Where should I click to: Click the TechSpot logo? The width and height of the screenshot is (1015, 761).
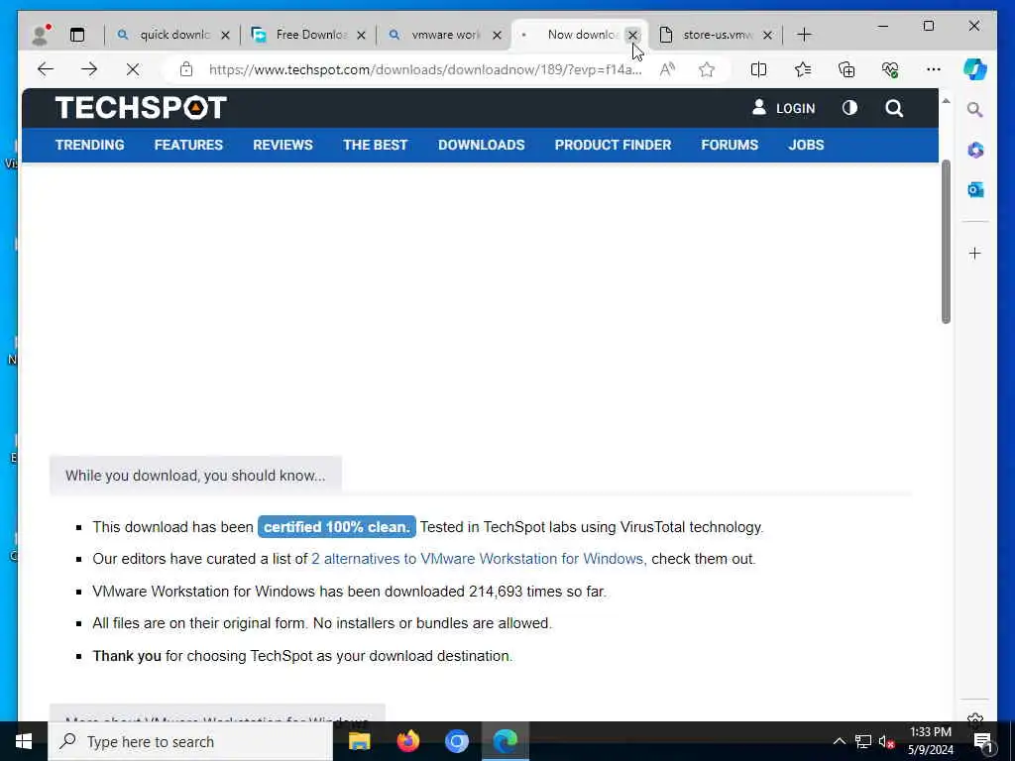141,108
